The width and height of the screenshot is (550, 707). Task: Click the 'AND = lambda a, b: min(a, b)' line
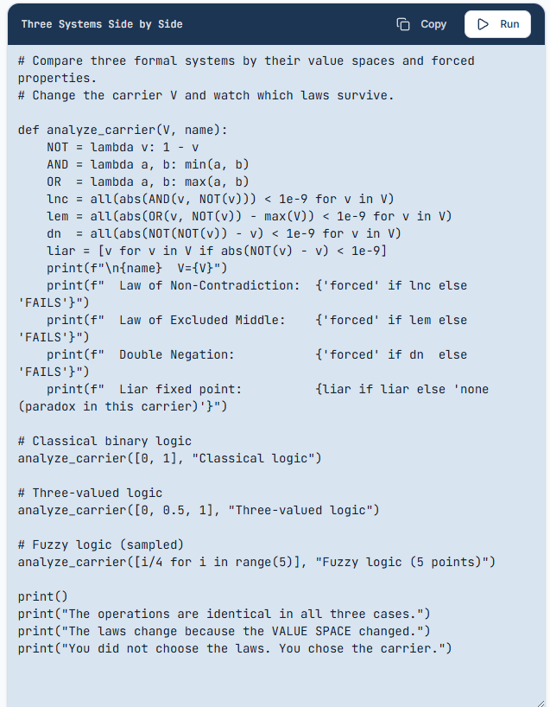click(x=148, y=164)
